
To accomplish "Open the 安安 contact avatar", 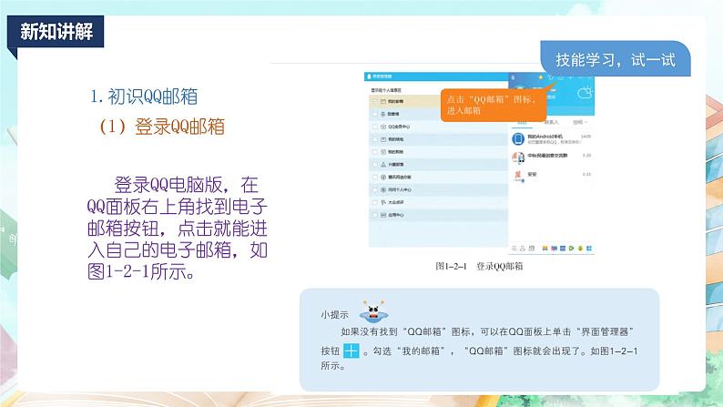I will pyautogui.click(x=517, y=176).
